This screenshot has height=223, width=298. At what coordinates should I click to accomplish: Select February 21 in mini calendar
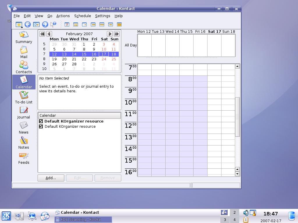(74, 59)
